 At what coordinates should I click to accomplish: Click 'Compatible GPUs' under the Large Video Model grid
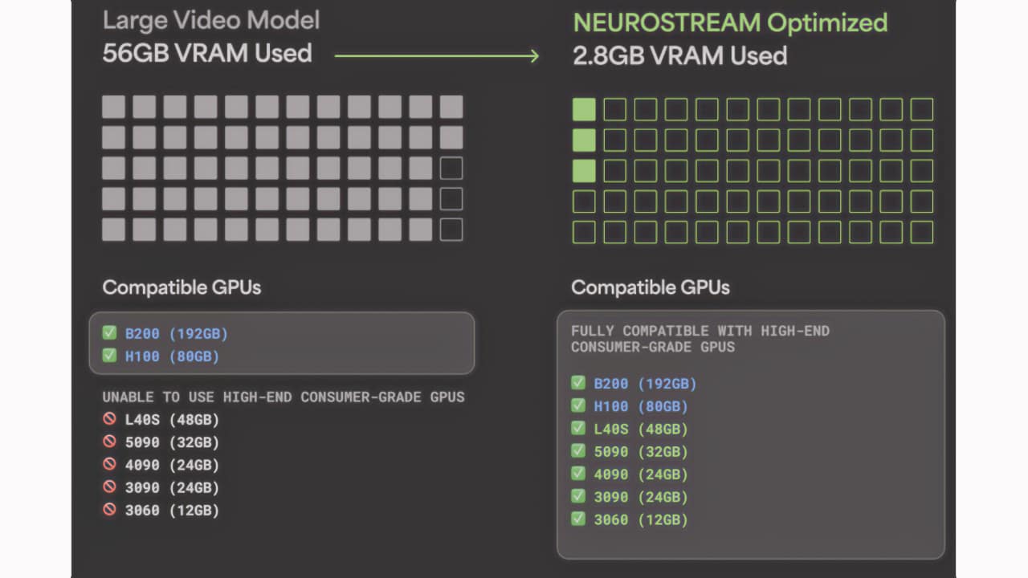pos(182,287)
